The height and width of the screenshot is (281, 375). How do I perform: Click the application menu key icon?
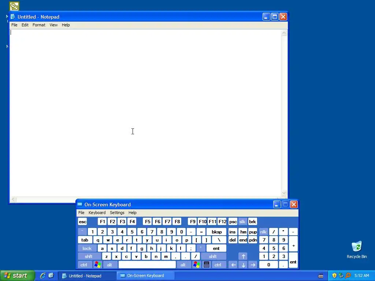pyautogui.click(x=207, y=265)
